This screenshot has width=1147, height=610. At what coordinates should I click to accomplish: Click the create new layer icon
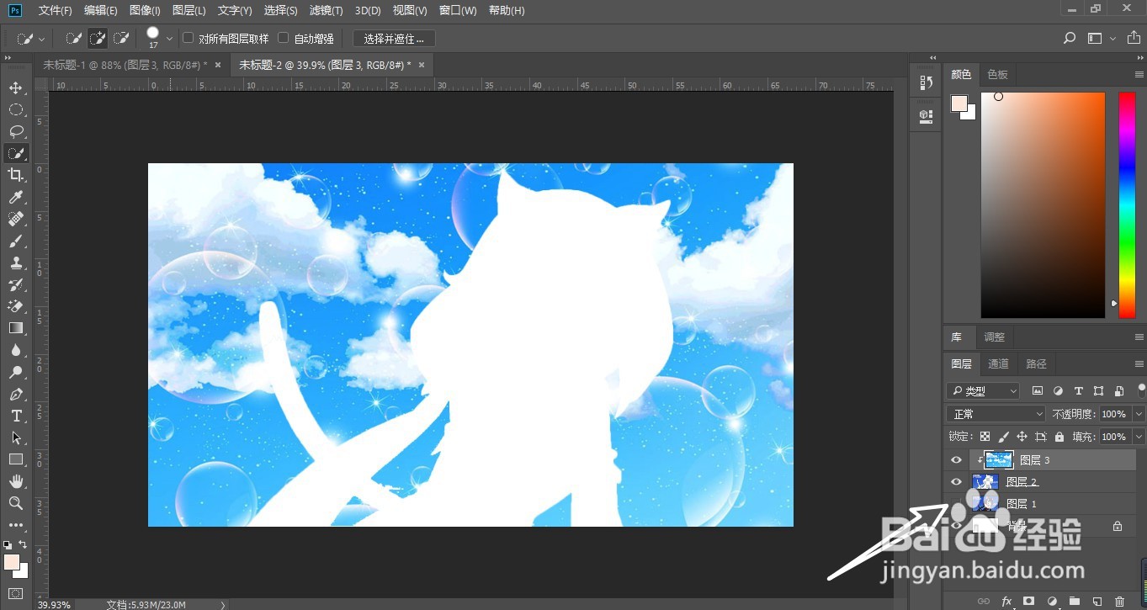point(1097,602)
